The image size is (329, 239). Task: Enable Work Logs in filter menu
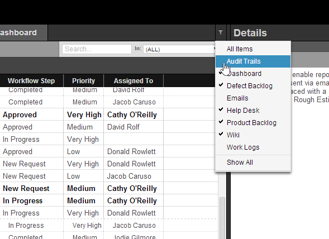[253, 147]
